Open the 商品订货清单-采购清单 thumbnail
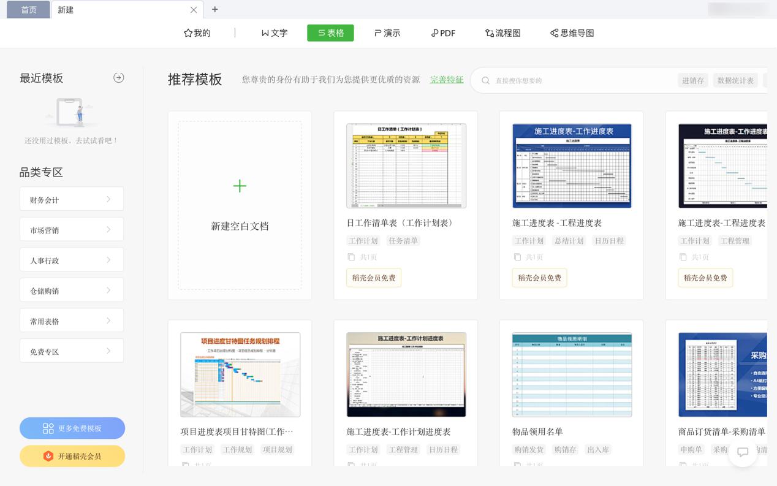Screen dimensions: 777x486 [722, 374]
